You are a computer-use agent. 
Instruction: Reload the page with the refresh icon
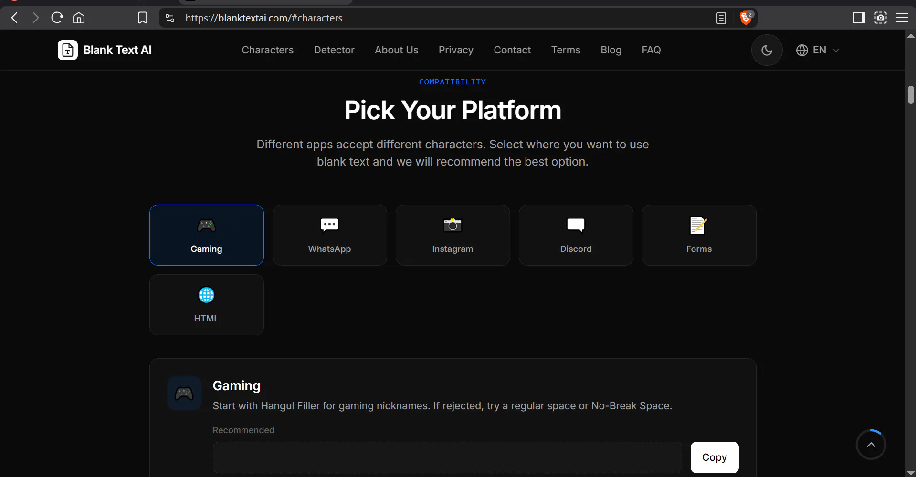tap(57, 18)
